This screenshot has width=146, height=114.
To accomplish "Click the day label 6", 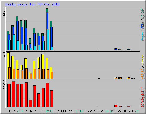I will 31,111.
